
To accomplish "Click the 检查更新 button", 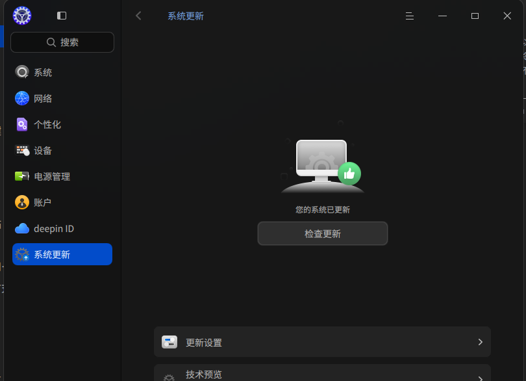I will (323, 233).
